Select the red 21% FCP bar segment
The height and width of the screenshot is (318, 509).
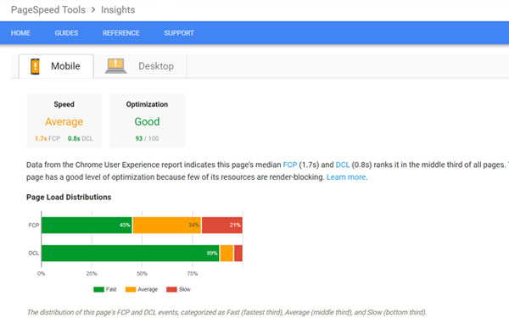[x=222, y=226]
